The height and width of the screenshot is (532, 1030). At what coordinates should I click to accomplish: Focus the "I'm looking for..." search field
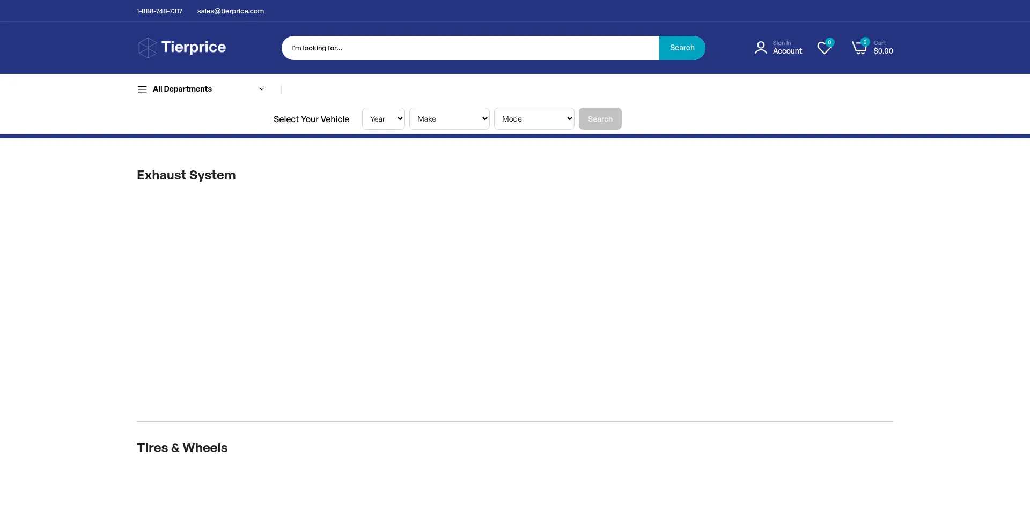click(x=470, y=48)
